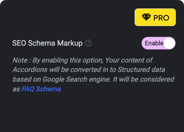
Task: Click the SEO Schema Markup label
Action: (x=47, y=43)
